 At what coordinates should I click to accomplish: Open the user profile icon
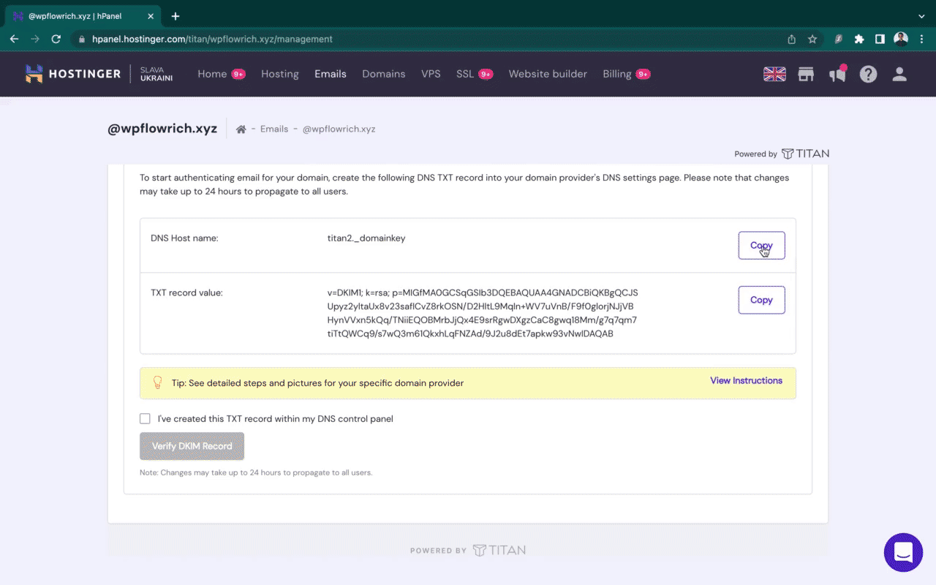899,74
